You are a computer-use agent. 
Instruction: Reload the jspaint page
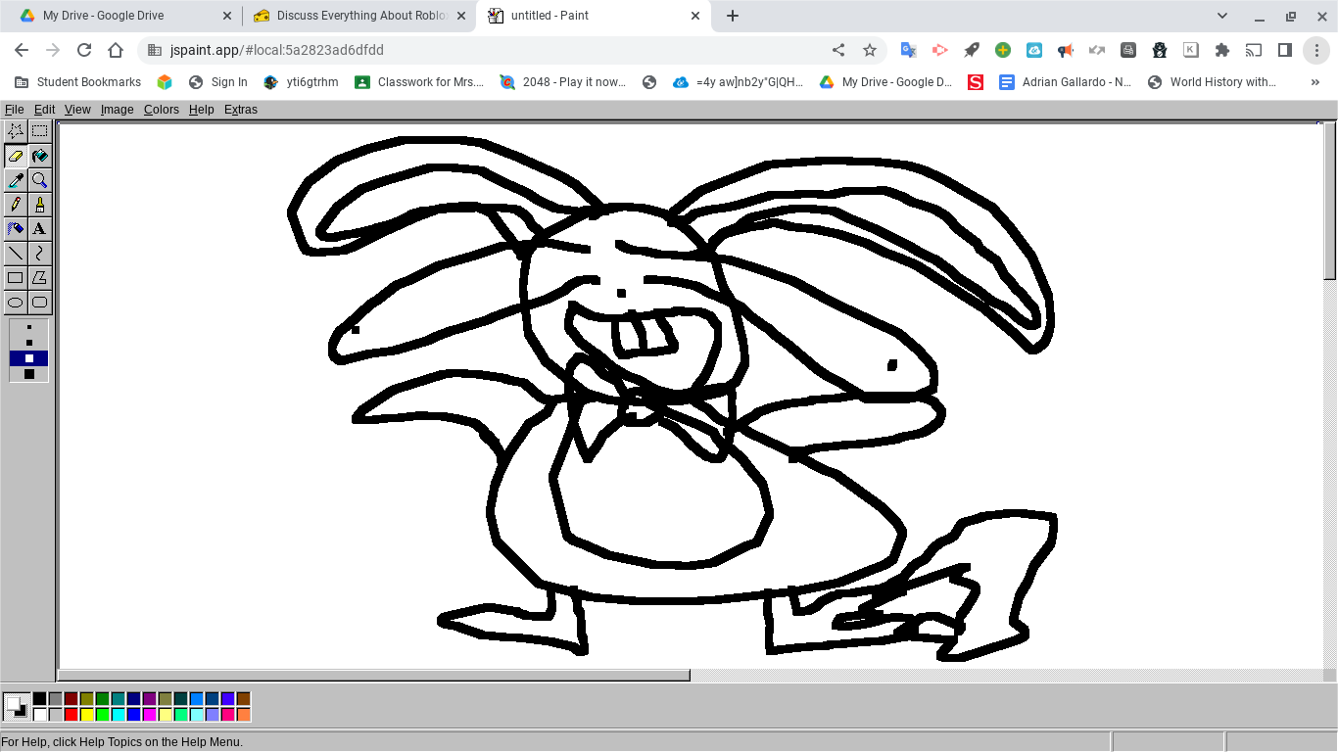84,50
